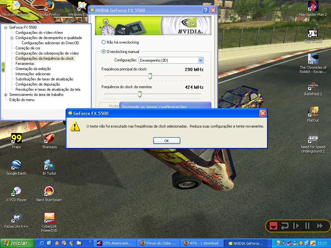Open Need for Speed Underground 2 icon
Screen dimensions: 331x248
pos(313,144)
